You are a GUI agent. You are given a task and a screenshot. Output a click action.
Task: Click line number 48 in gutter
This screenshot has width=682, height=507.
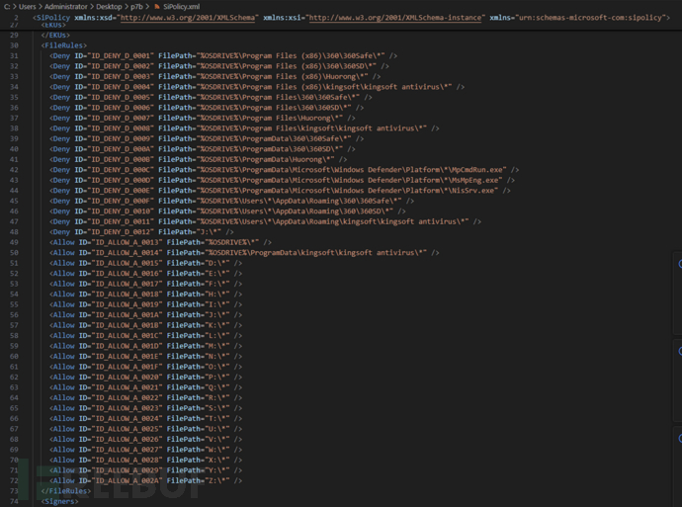(15, 232)
